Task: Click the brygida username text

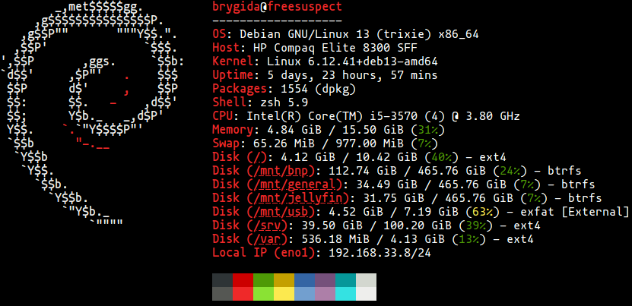Action: [x=237, y=6]
